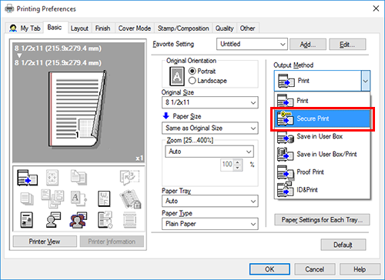
Task: Click the Save in User Box icon
Action: point(285,136)
